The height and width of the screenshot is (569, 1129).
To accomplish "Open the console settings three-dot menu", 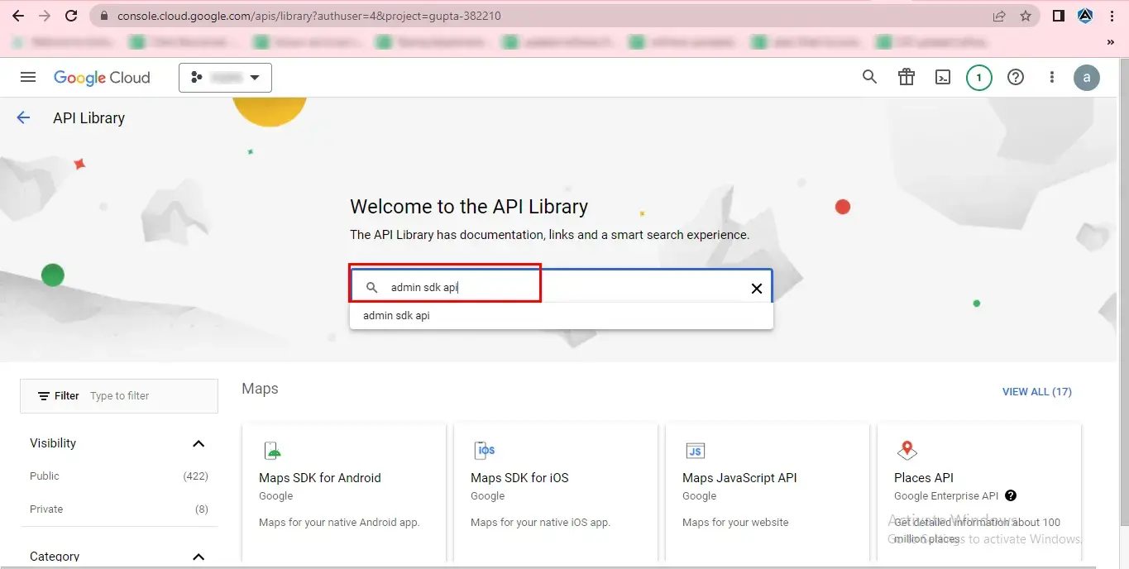I will (x=1052, y=77).
